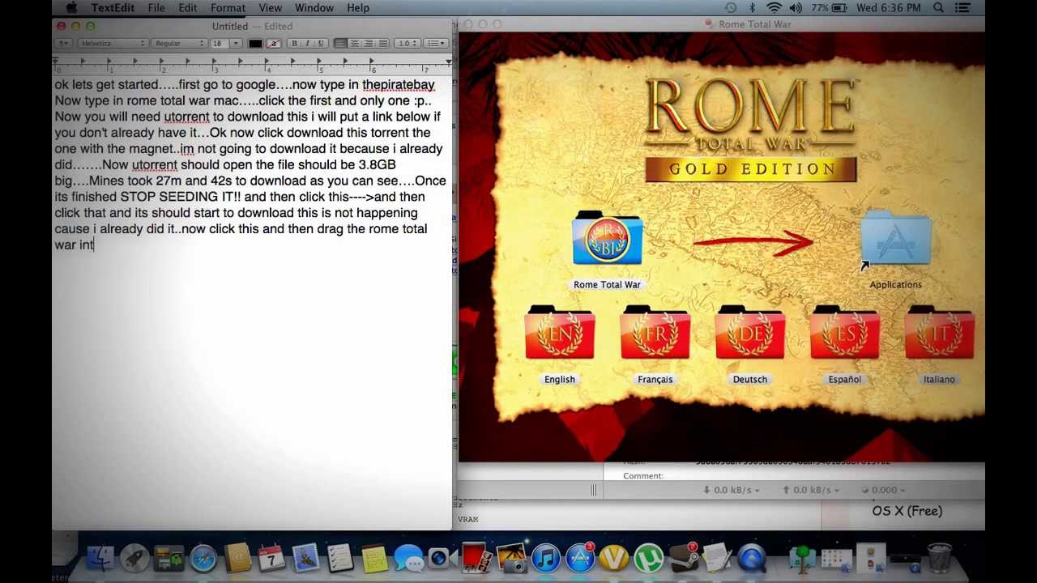Expand the font size 18 dropdown arrow
The height and width of the screenshot is (583, 1037).
235,43
